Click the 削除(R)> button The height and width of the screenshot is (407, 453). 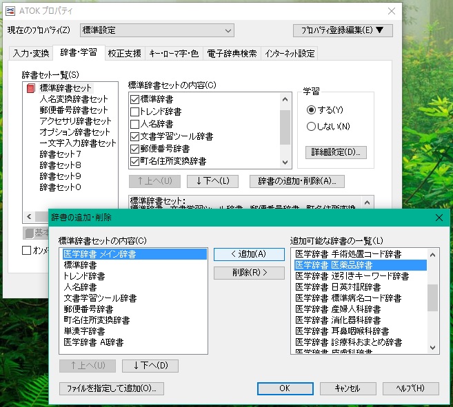[249, 273]
